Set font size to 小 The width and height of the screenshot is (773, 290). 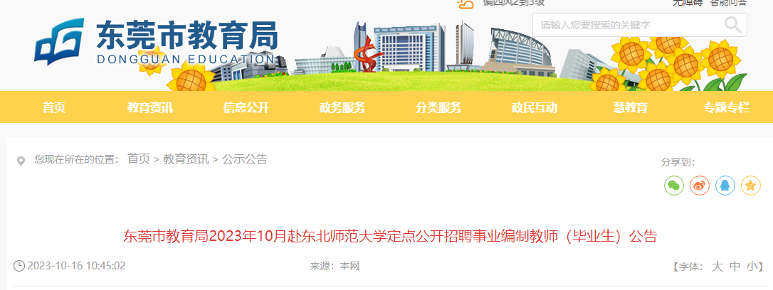tap(752, 267)
